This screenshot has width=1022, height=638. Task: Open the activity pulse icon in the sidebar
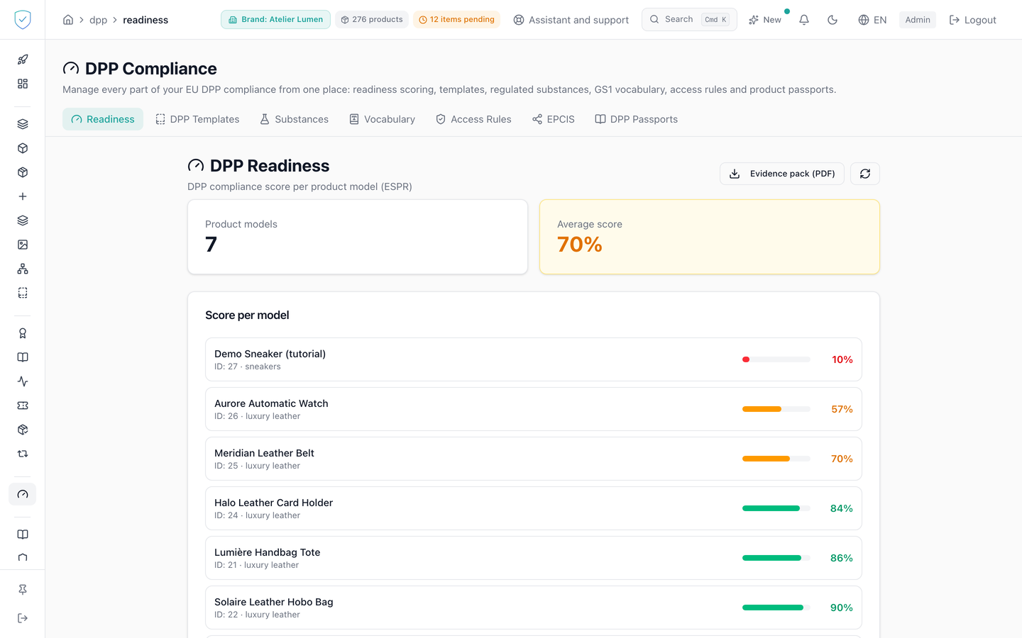point(23,381)
